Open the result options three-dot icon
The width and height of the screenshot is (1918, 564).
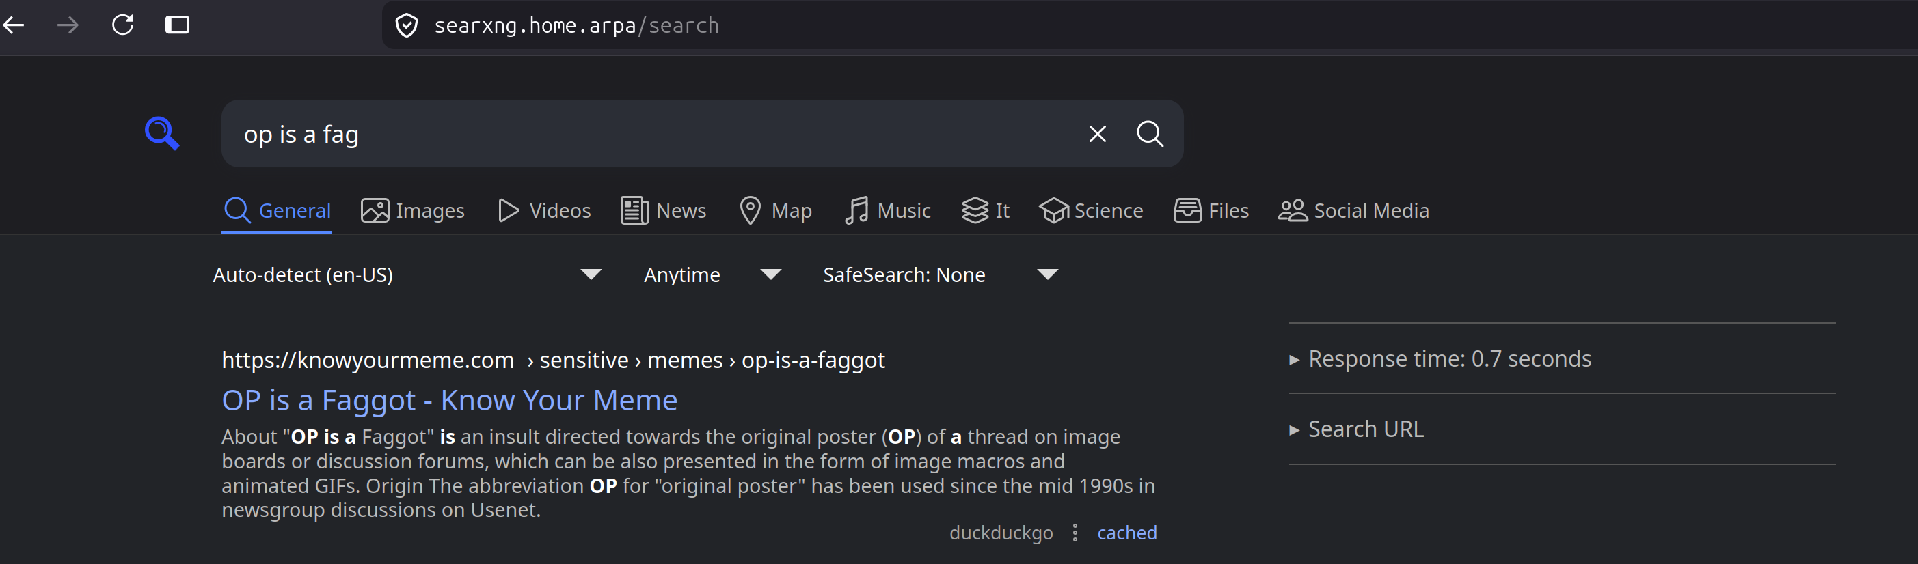click(x=1075, y=533)
